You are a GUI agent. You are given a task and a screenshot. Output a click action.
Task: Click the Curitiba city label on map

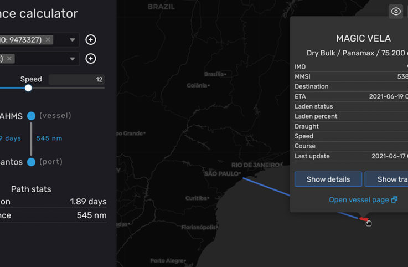coord(197,198)
